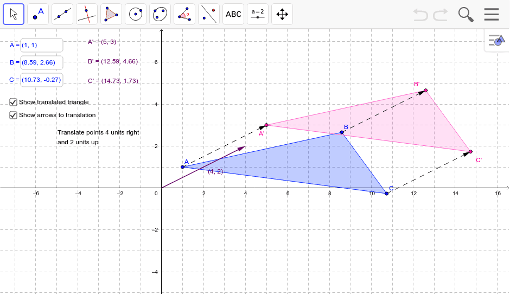This screenshot has height=295, width=510.
Task: Select the Move arrow tool
Action: coord(14,14)
